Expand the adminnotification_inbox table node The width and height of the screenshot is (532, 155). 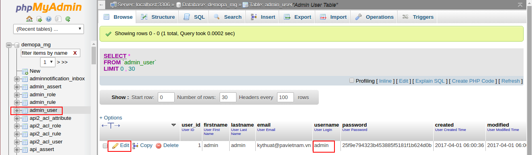pyautogui.click(x=17, y=79)
